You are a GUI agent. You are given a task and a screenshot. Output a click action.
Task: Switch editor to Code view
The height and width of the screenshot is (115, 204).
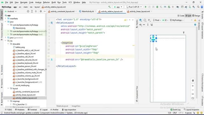[x=181, y=16]
